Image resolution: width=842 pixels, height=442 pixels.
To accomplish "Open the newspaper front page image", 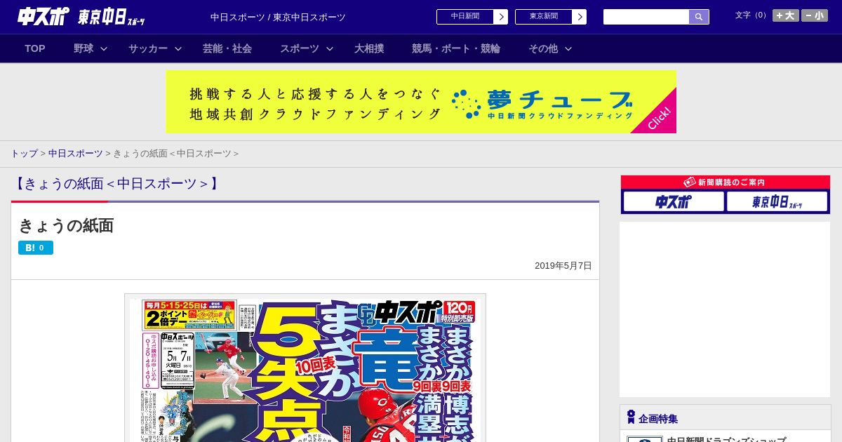I will 305,368.
